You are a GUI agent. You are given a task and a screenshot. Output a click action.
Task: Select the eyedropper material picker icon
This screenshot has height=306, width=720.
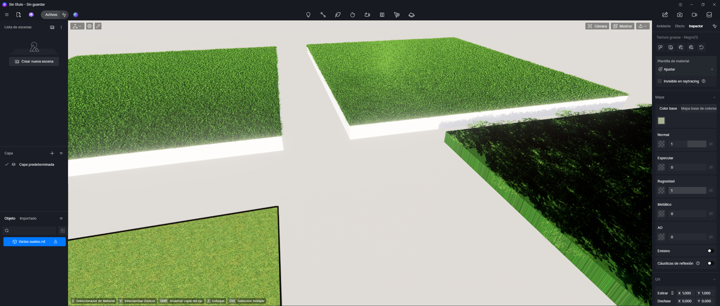(x=98, y=26)
